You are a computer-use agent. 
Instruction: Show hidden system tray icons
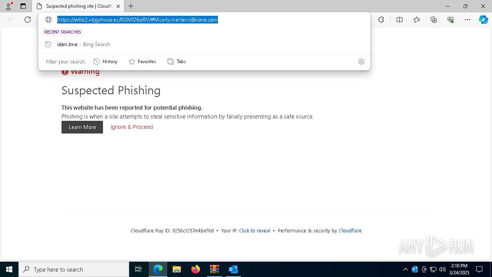point(405,269)
